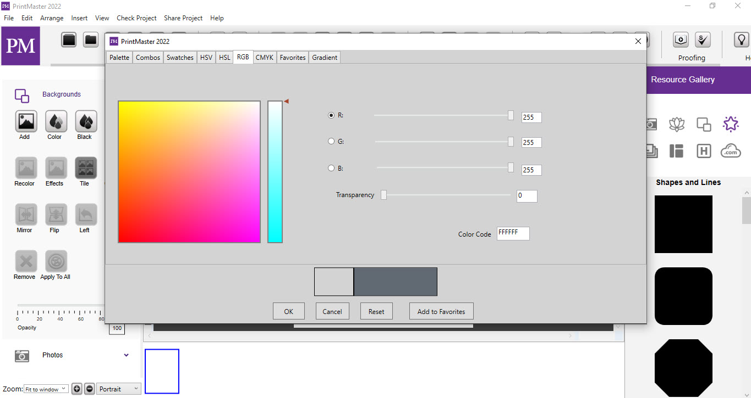Click the Transparency slider handle
This screenshot has height=398, width=751.
tap(383, 195)
